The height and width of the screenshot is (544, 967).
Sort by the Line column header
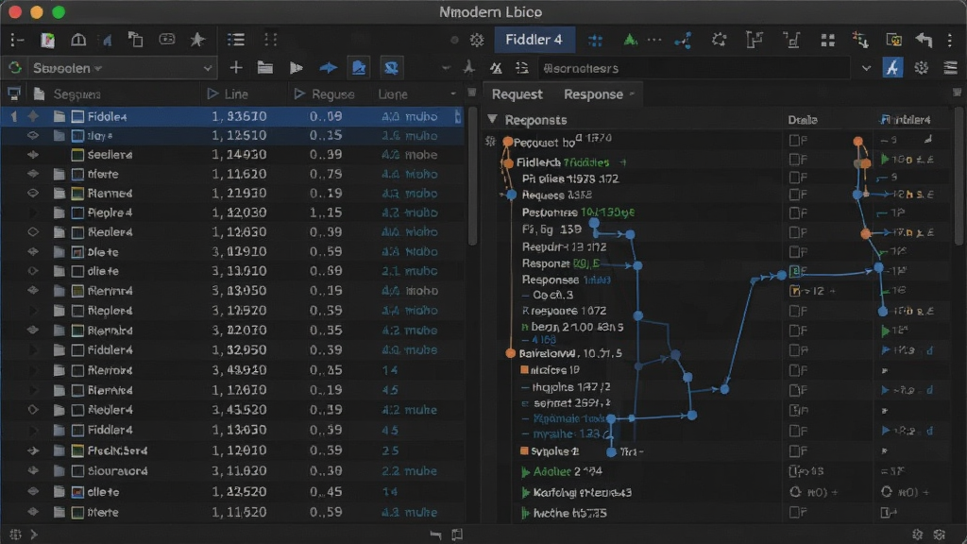click(x=236, y=94)
